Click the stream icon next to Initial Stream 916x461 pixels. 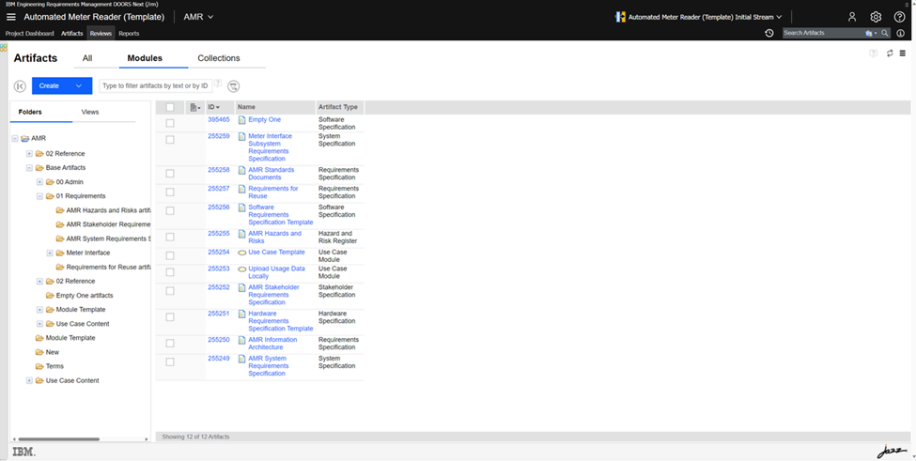(x=620, y=17)
